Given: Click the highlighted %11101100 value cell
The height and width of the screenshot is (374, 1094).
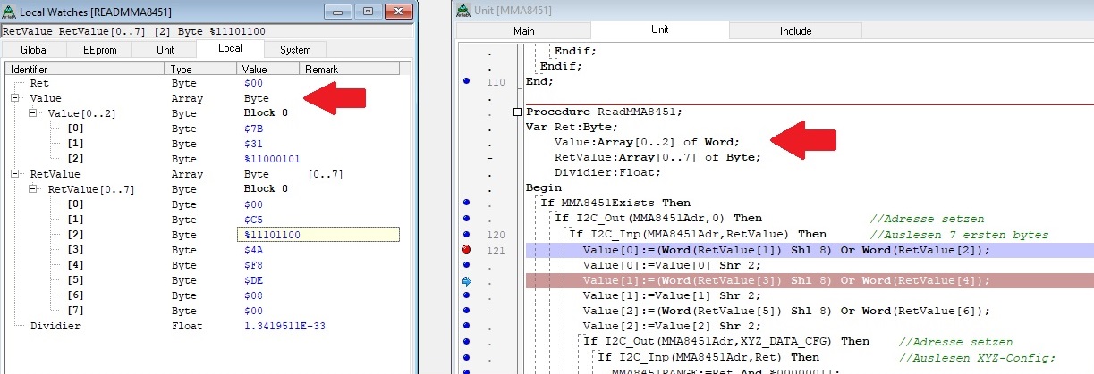Looking at the screenshot, I should coord(318,235).
